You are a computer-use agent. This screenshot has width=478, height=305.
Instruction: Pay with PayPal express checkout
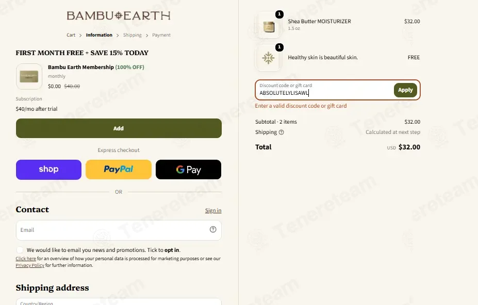119,170
